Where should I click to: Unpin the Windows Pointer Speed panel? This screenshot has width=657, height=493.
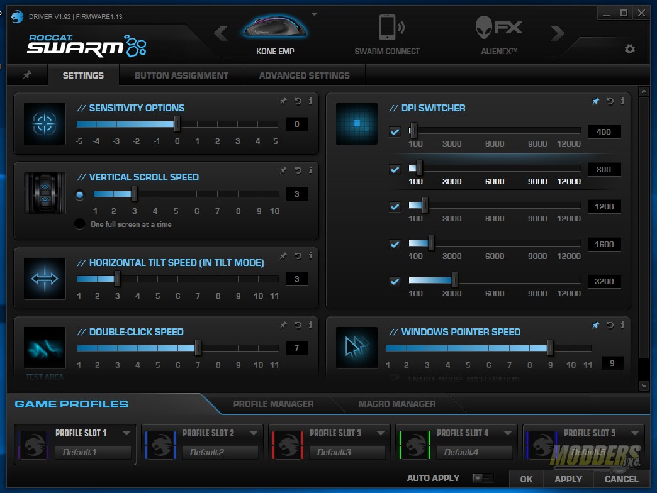click(595, 324)
